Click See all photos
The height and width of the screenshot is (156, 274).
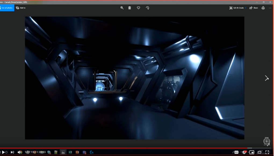pyautogui.click(x=7, y=8)
